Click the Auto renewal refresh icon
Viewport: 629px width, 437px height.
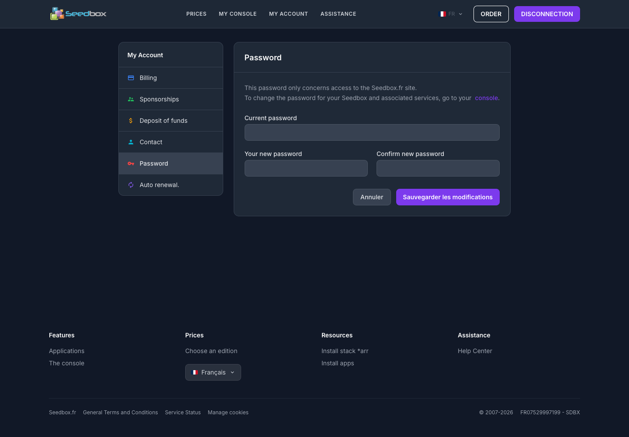(131, 185)
